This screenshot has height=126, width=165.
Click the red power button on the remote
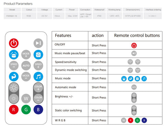[14, 43]
